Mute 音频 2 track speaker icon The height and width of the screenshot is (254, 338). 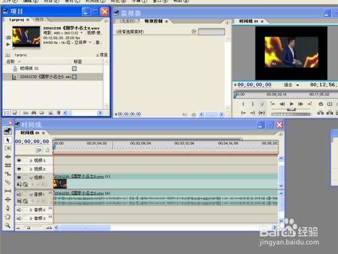[x=19, y=210]
